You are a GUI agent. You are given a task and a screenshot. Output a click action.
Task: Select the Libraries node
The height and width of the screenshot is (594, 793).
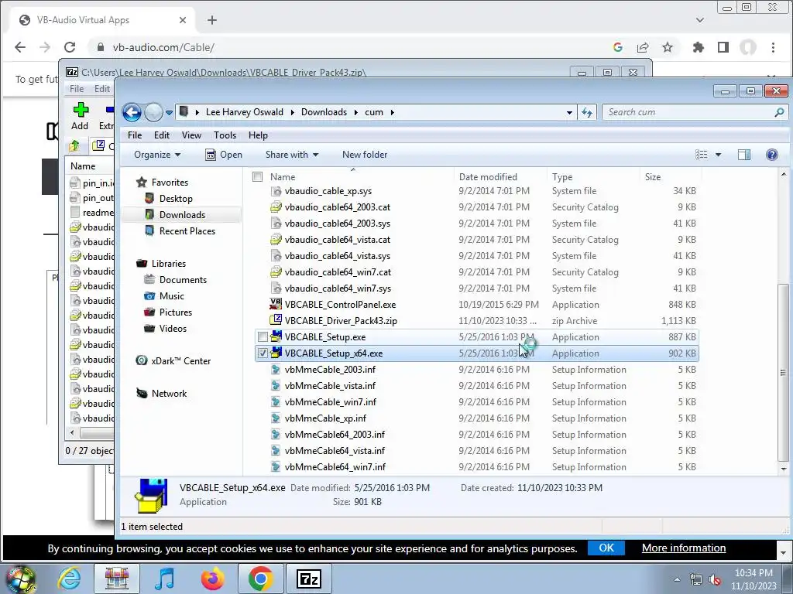(168, 264)
